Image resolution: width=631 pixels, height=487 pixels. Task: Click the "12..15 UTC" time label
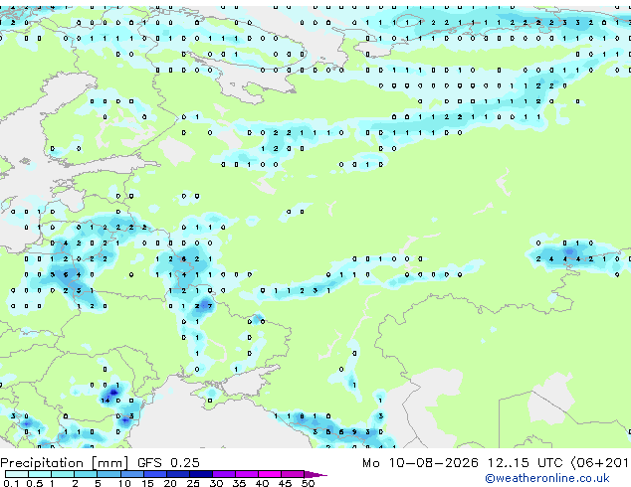tap(525, 463)
